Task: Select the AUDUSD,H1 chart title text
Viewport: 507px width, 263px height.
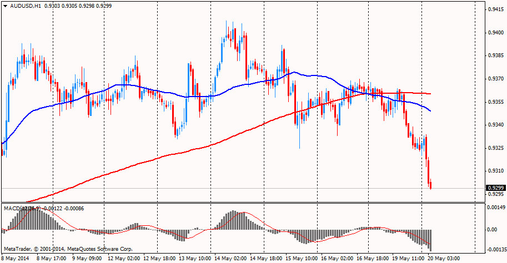Action: point(26,6)
